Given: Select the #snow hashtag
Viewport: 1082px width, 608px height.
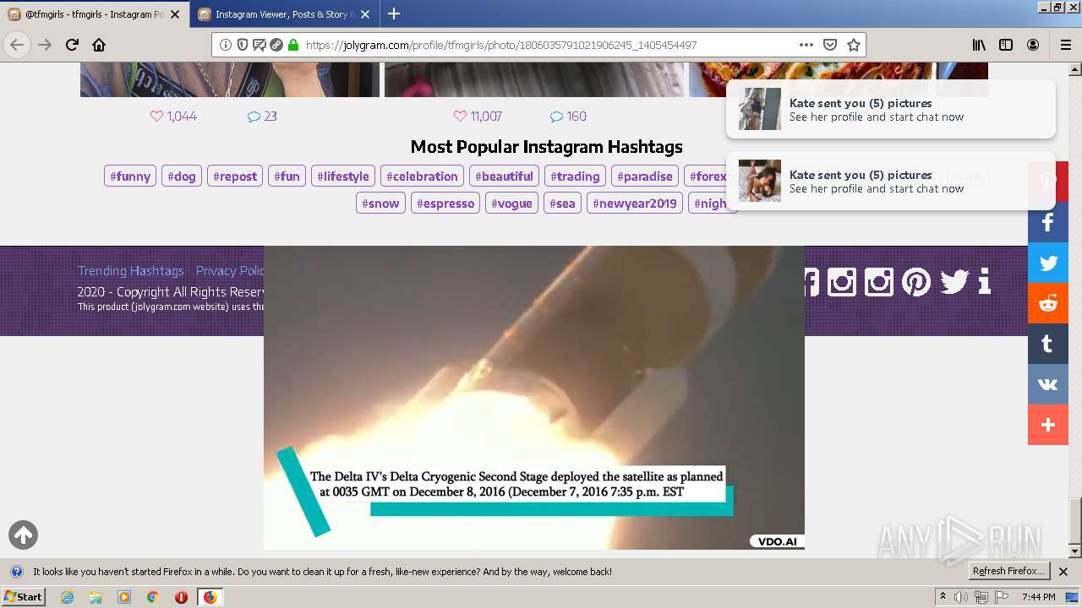Looking at the screenshot, I should click(380, 204).
